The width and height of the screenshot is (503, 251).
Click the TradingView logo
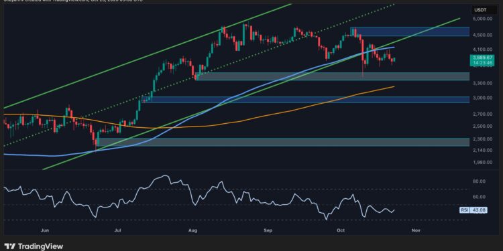click(x=34, y=246)
